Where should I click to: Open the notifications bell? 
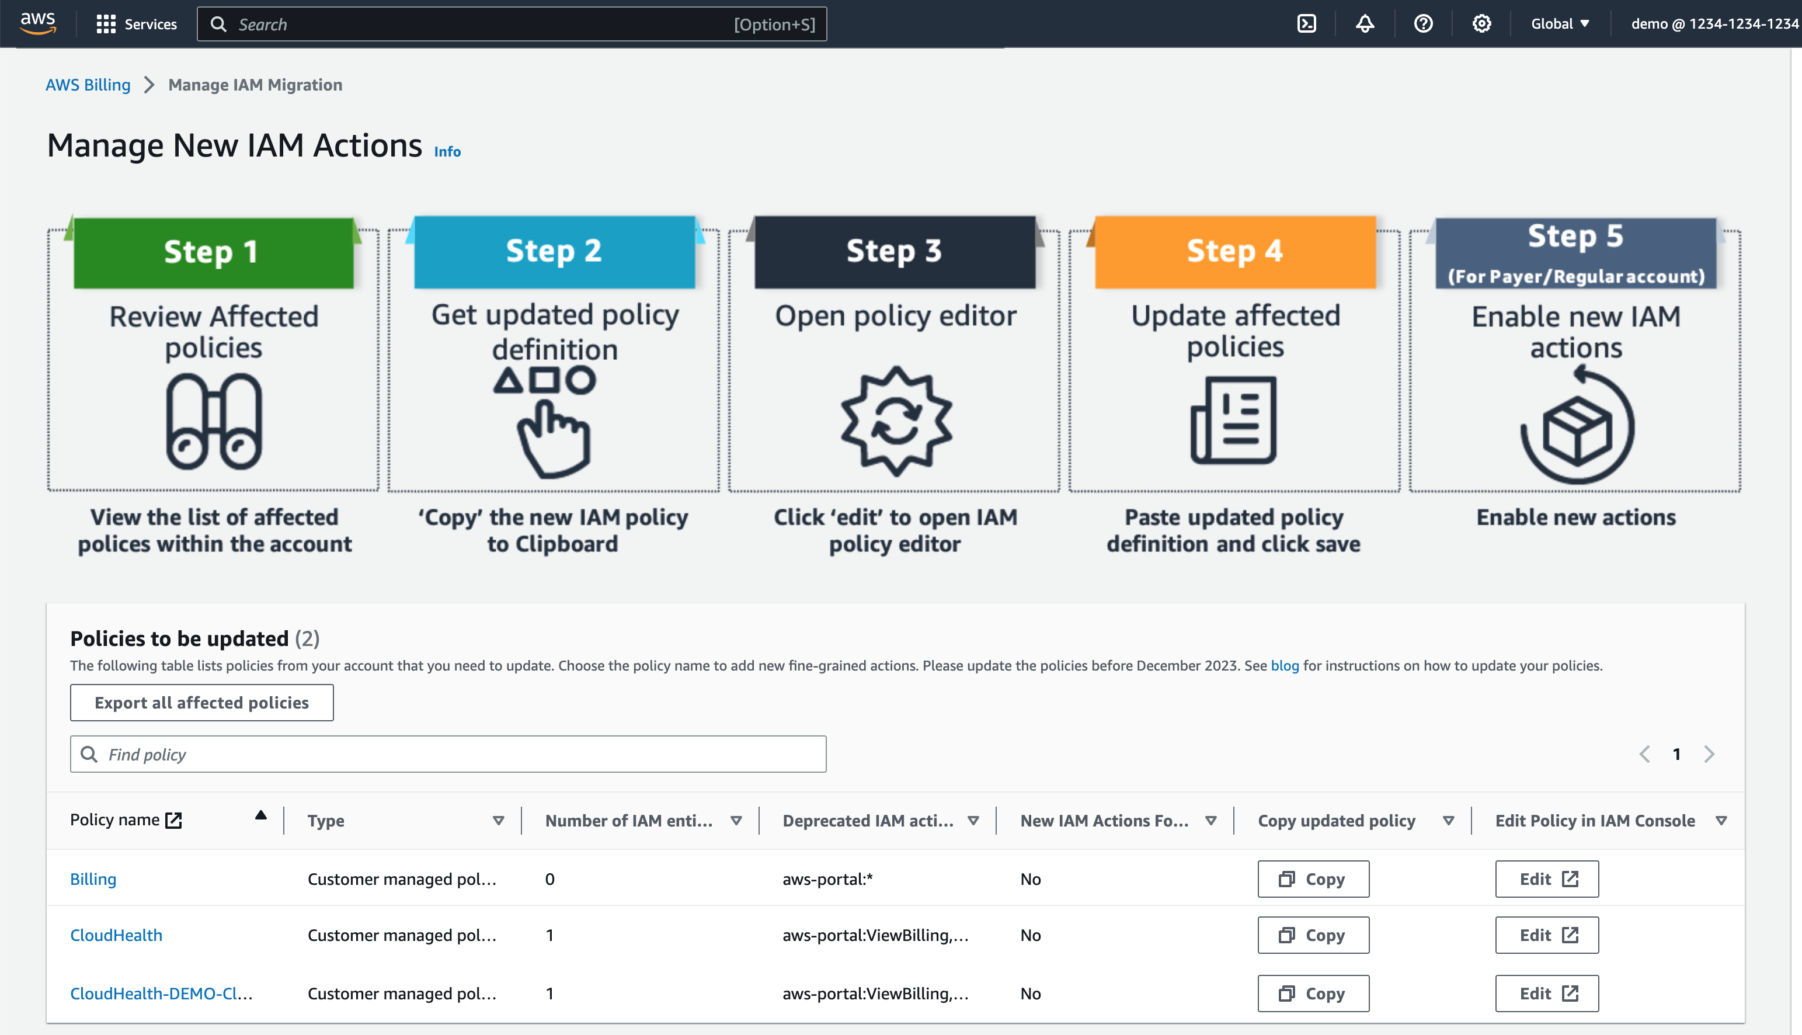point(1364,24)
